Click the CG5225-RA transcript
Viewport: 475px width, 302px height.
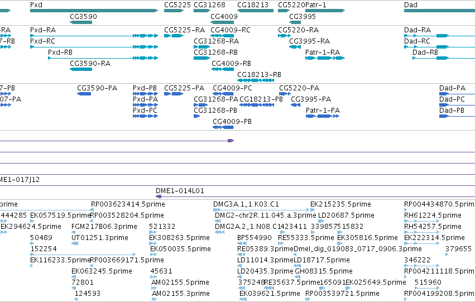[174, 36]
